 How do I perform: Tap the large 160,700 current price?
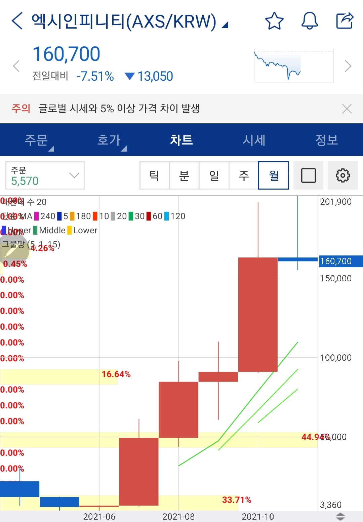66,54
